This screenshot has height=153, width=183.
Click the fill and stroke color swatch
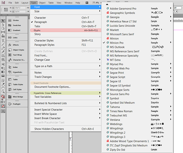(x=3, y=97)
